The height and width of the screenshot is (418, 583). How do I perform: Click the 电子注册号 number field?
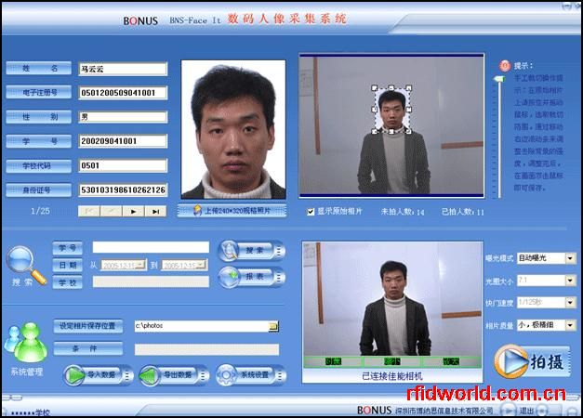click(x=123, y=93)
